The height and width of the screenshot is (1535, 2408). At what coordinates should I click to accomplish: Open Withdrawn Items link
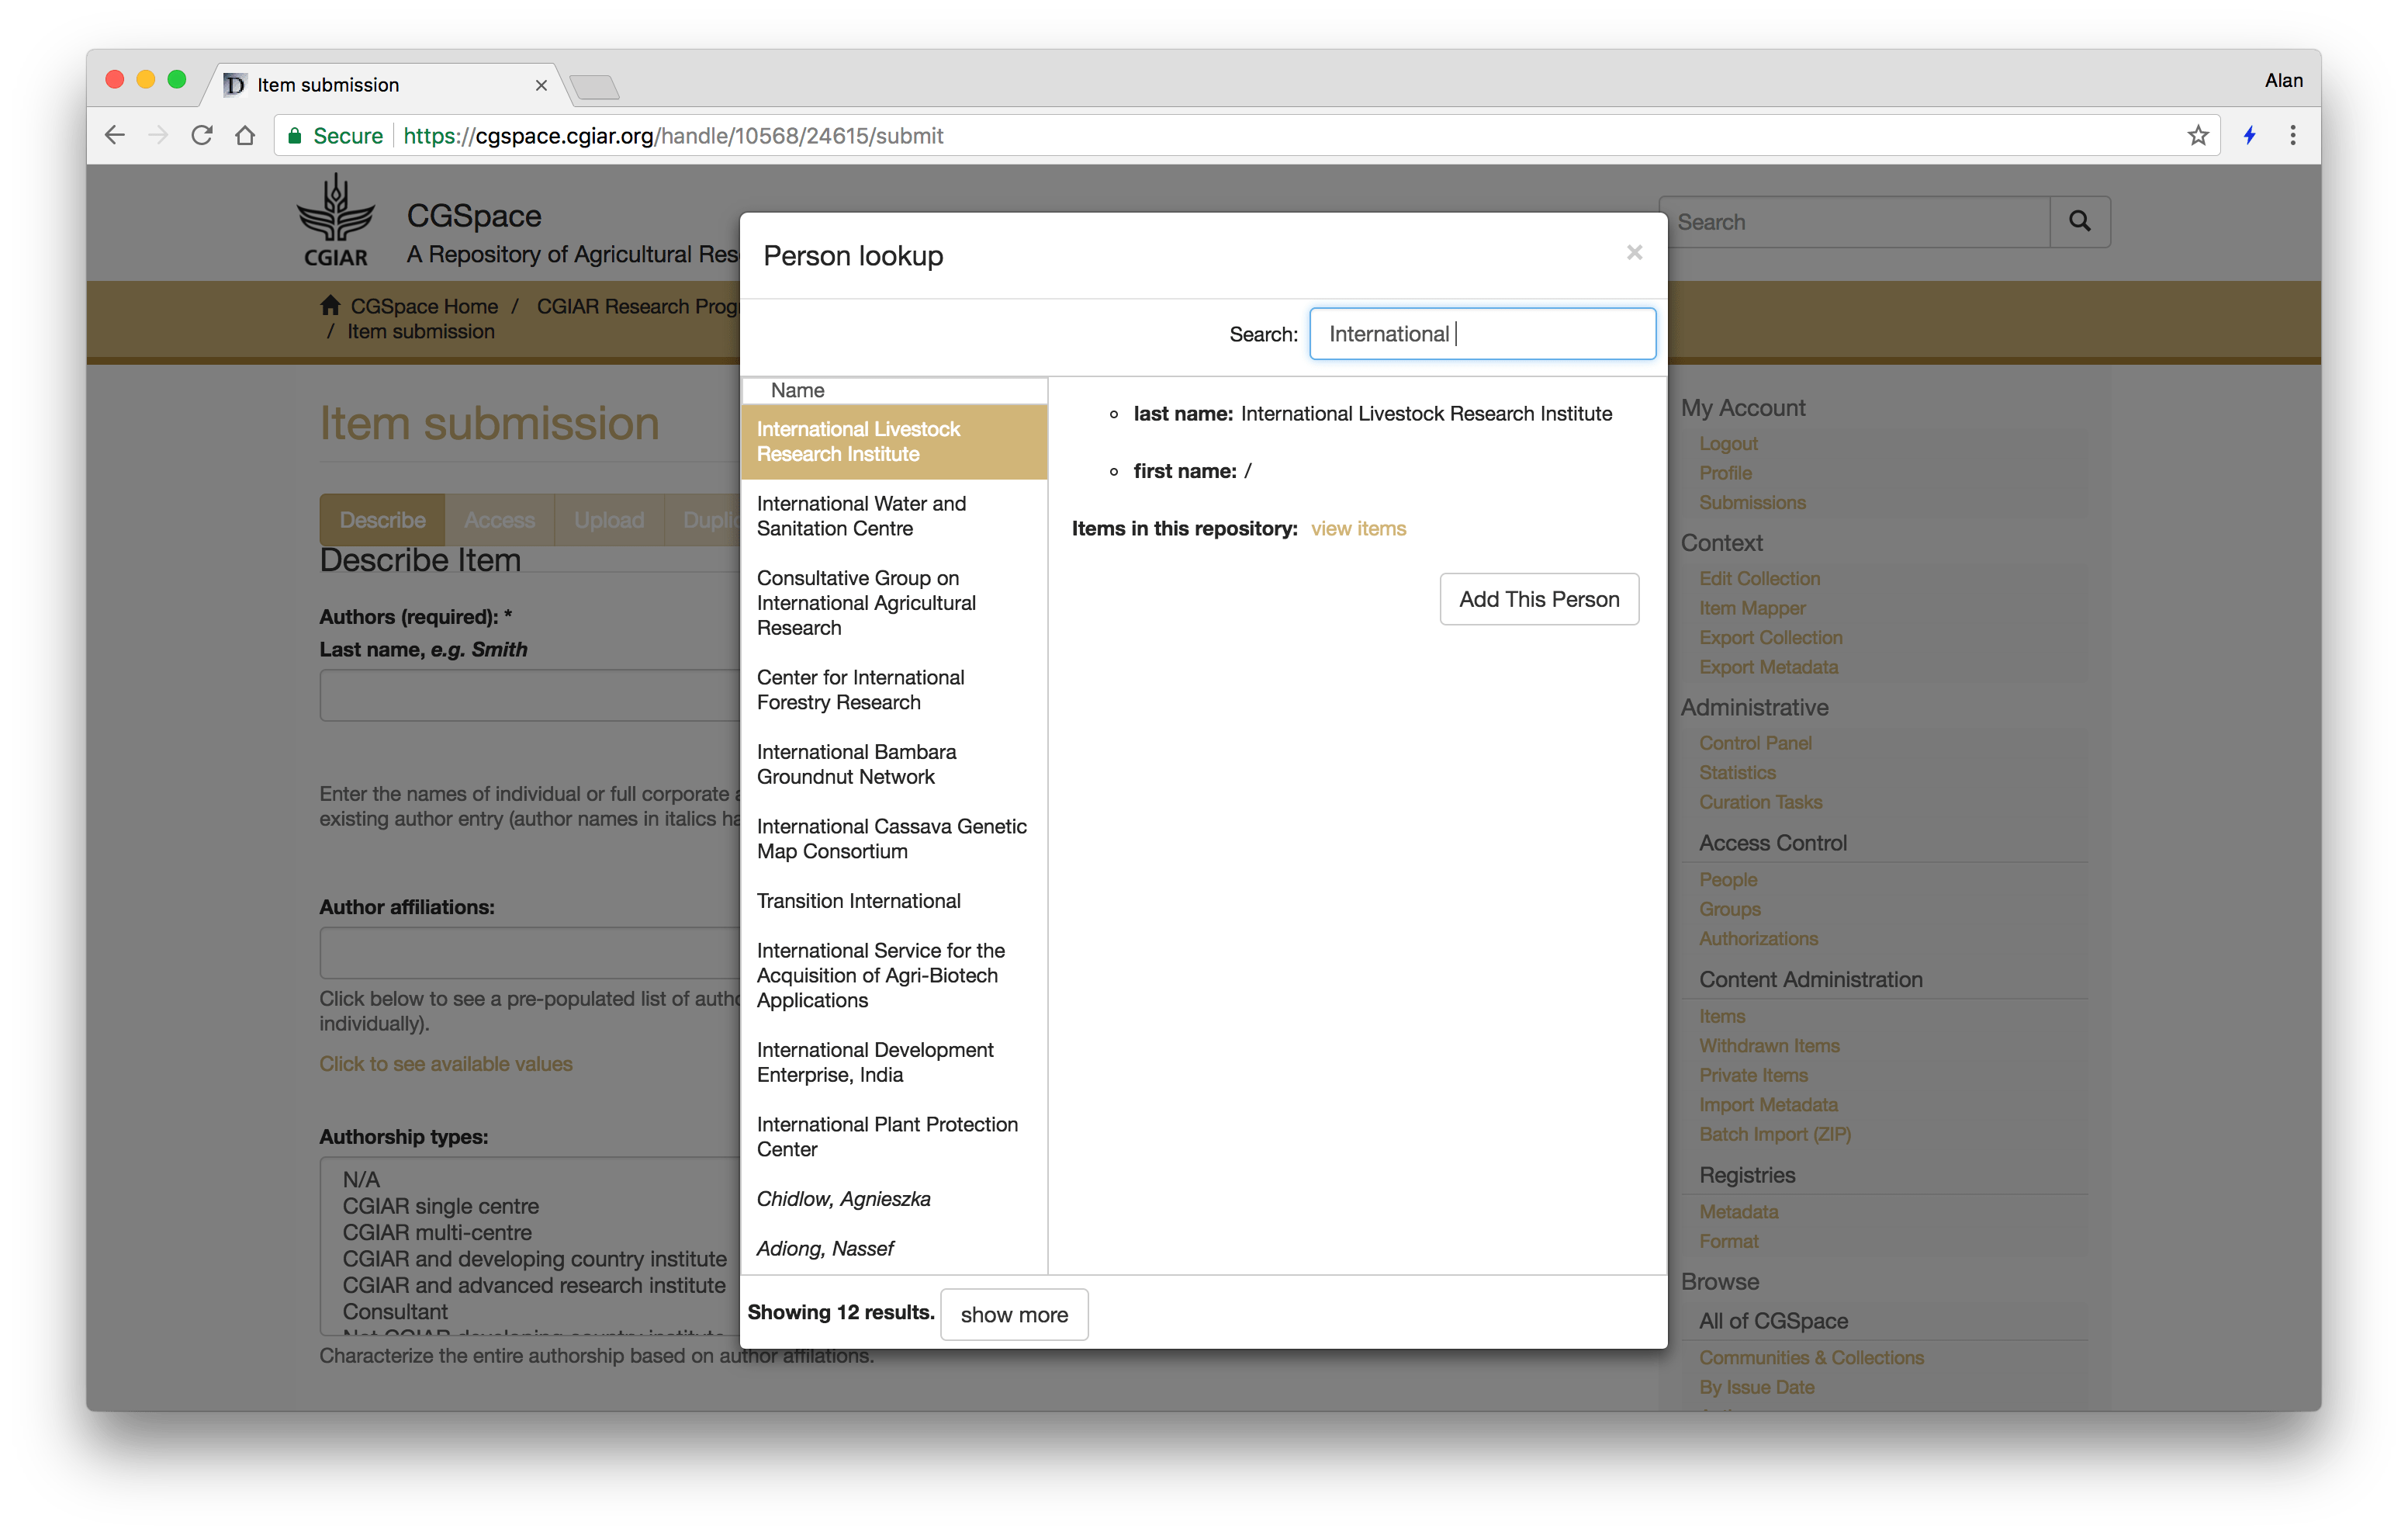[x=1769, y=1045]
